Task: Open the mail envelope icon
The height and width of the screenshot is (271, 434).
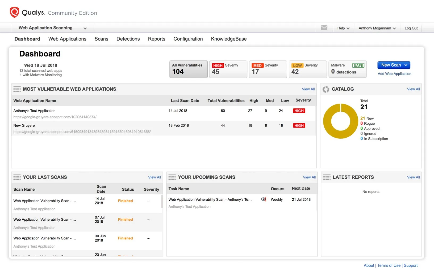Action: (x=324, y=28)
